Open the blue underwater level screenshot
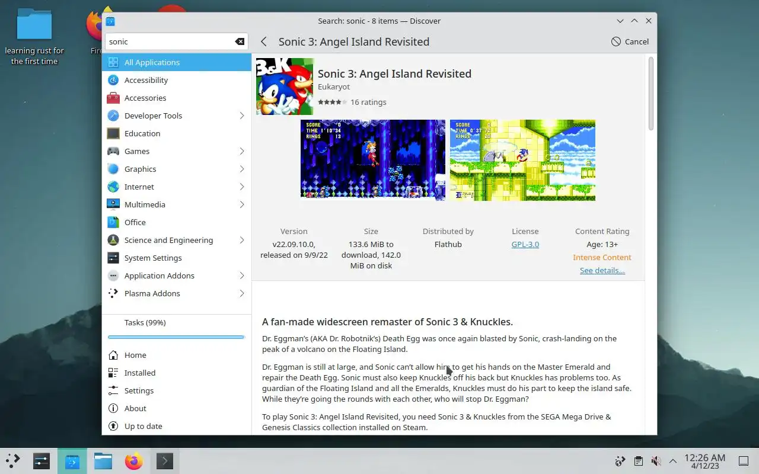Viewport: 759px width, 474px height. [372, 160]
